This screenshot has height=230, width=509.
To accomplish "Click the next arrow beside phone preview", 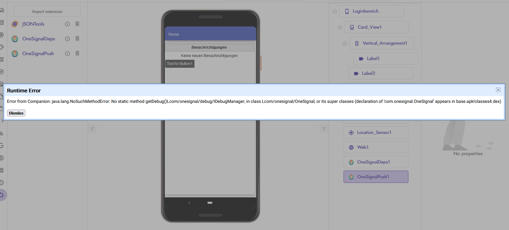I will pyautogui.click(x=323, y=128).
